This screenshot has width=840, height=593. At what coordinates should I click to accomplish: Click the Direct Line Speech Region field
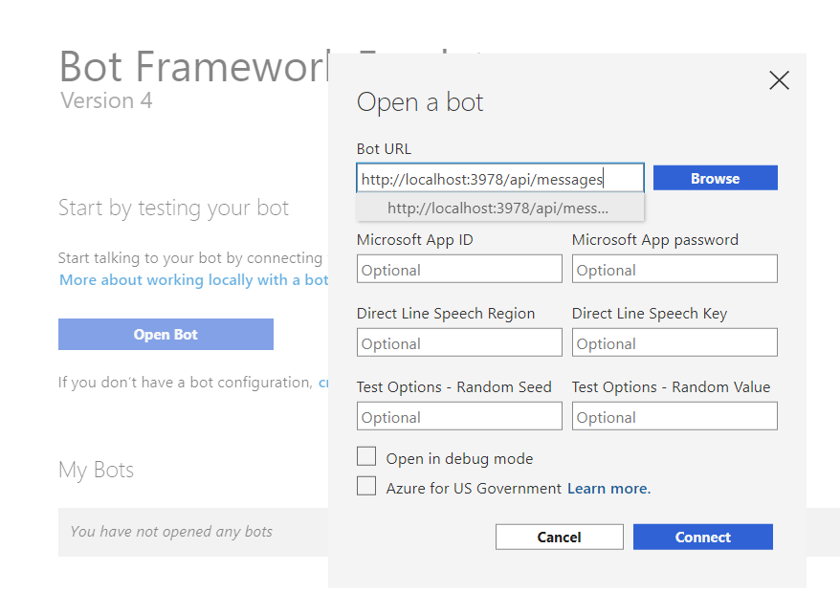pyautogui.click(x=459, y=342)
